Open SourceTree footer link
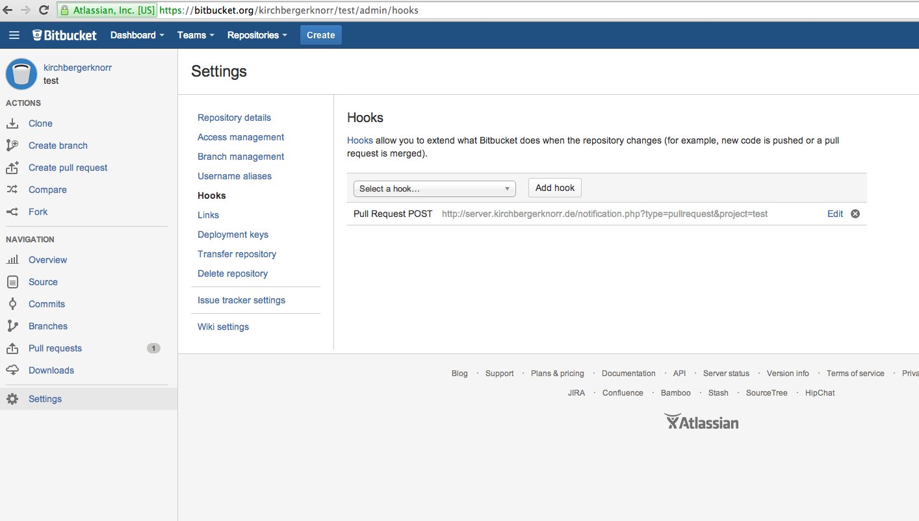The image size is (919, 521). 767,393
